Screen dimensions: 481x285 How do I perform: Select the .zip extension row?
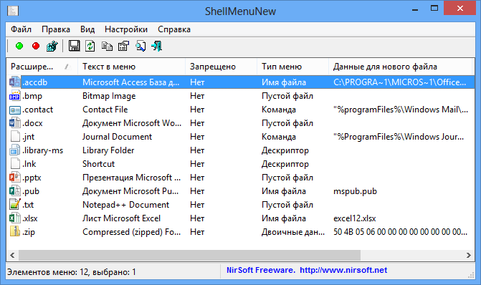coord(241,232)
